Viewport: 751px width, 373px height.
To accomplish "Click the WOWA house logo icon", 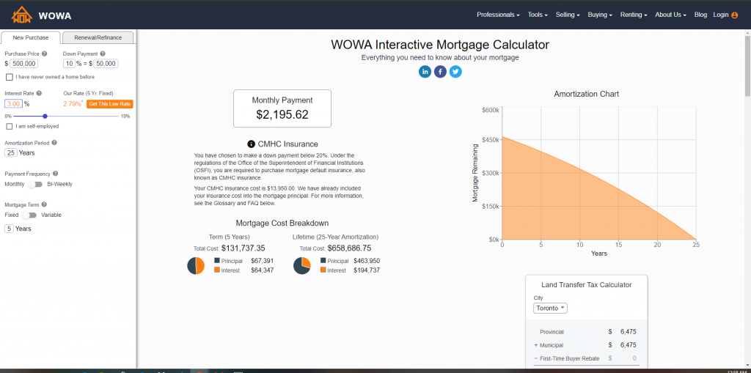I will pos(20,15).
